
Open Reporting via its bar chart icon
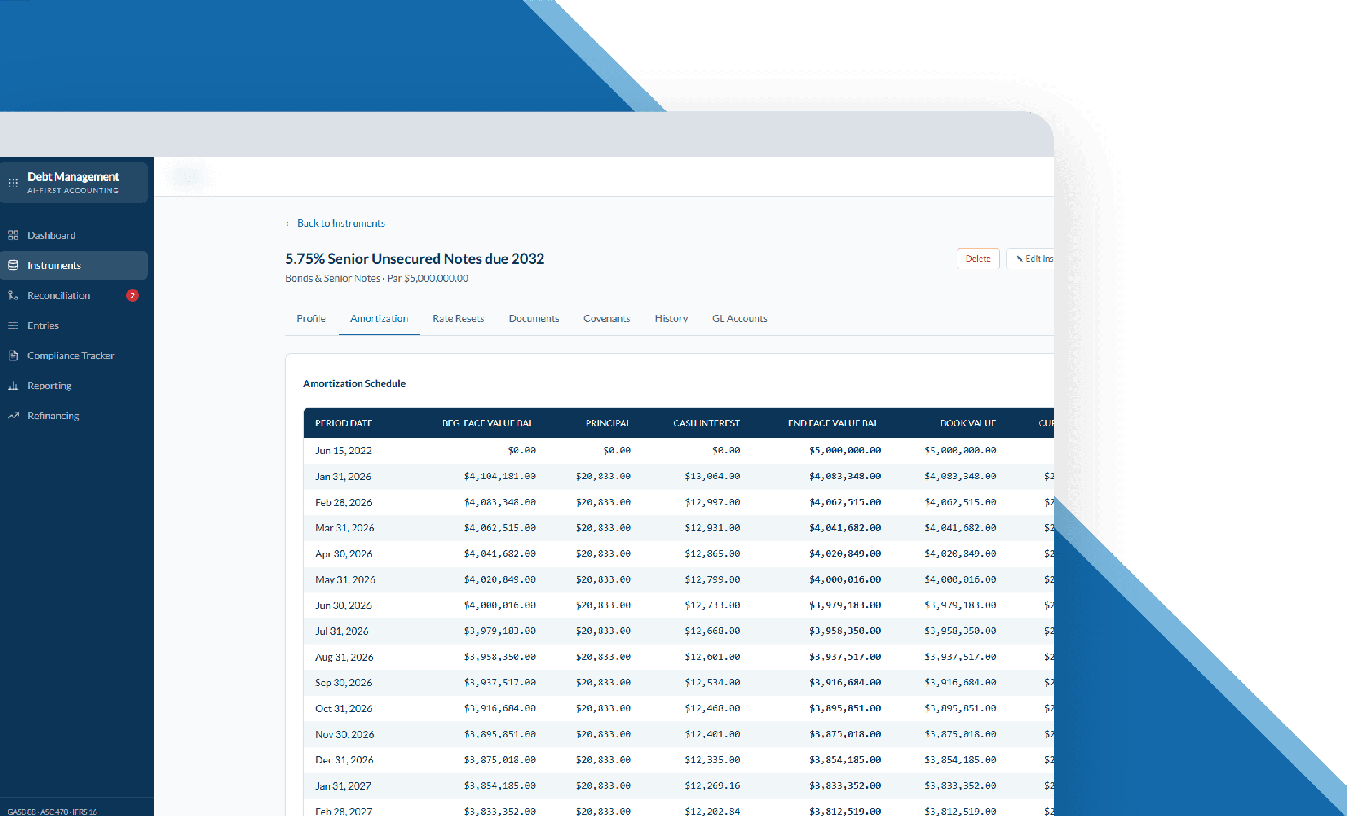pyautogui.click(x=13, y=386)
